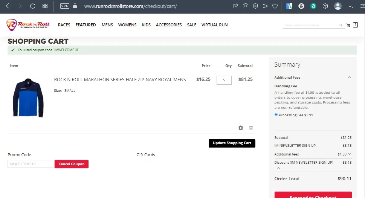Click the Size: SMALL option text
Viewport: 365px width, 198px height.
click(65, 90)
